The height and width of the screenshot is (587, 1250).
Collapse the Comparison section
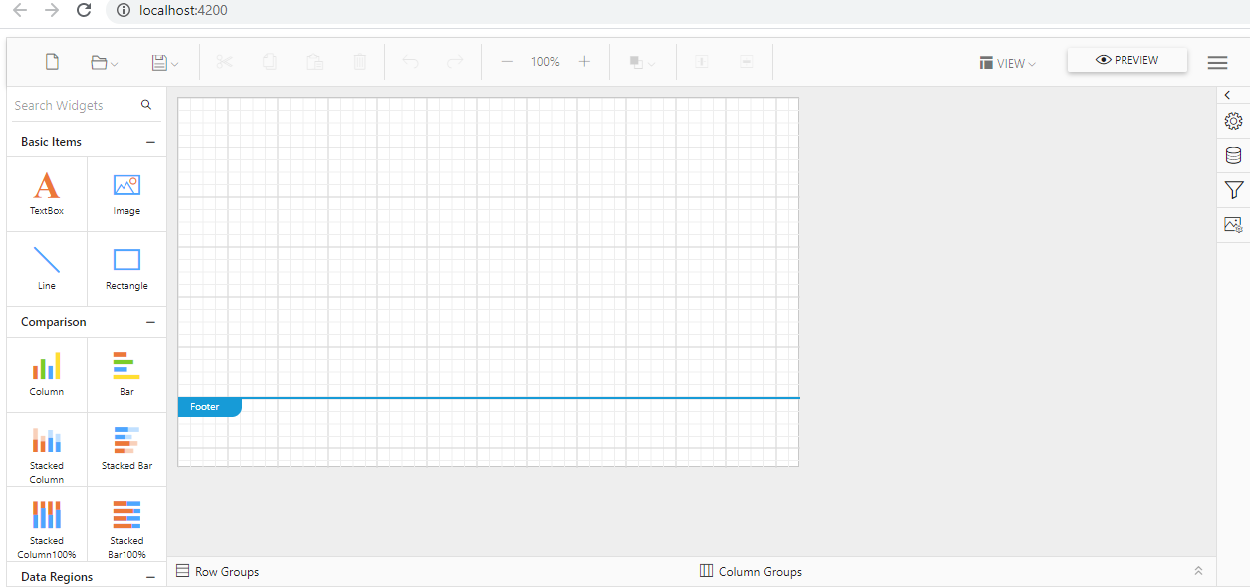[x=150, y=322]
